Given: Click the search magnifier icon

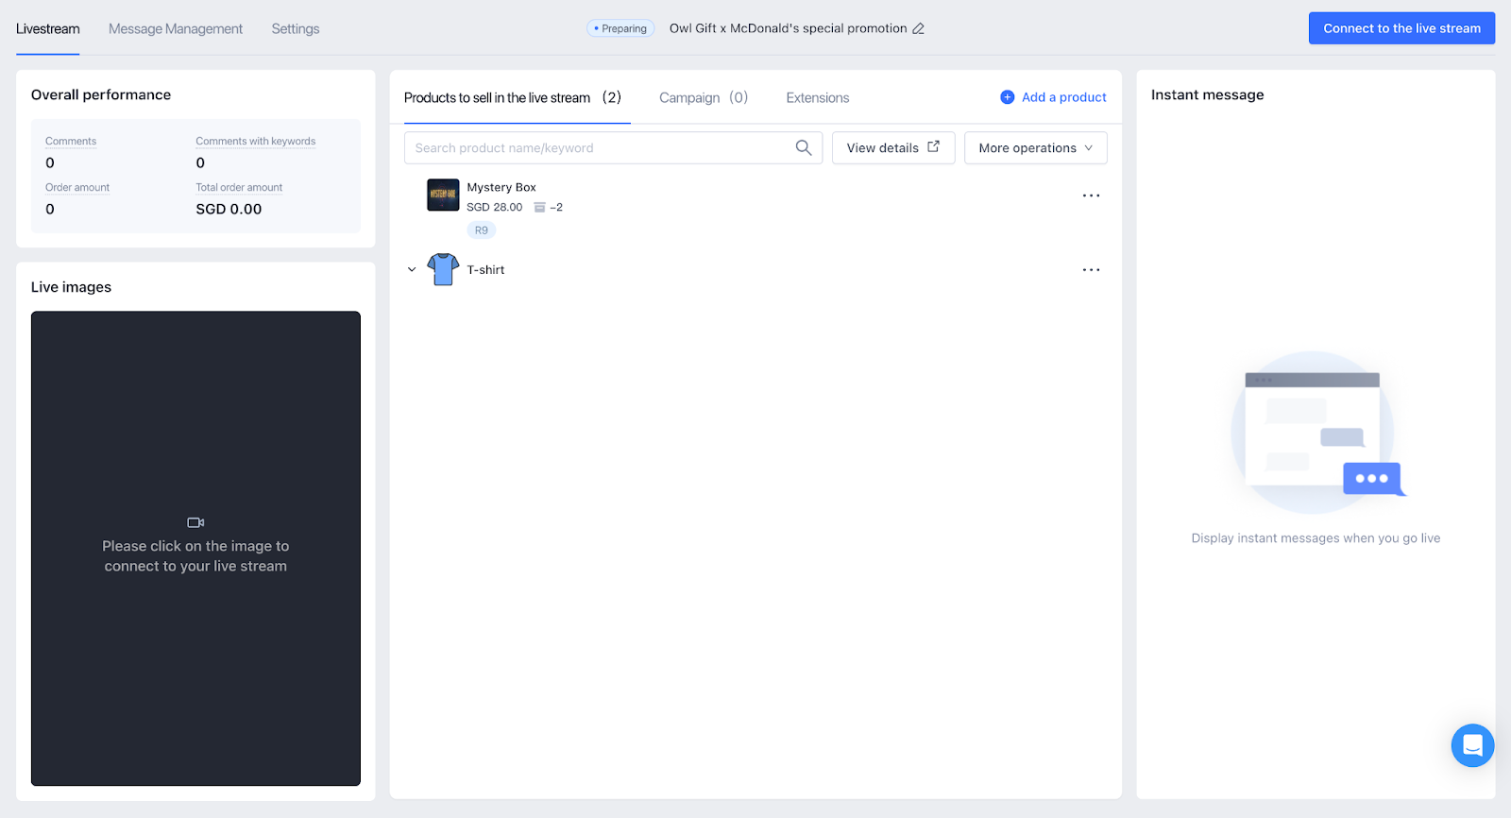Looking at the screenshot, I should coord(804,147).
